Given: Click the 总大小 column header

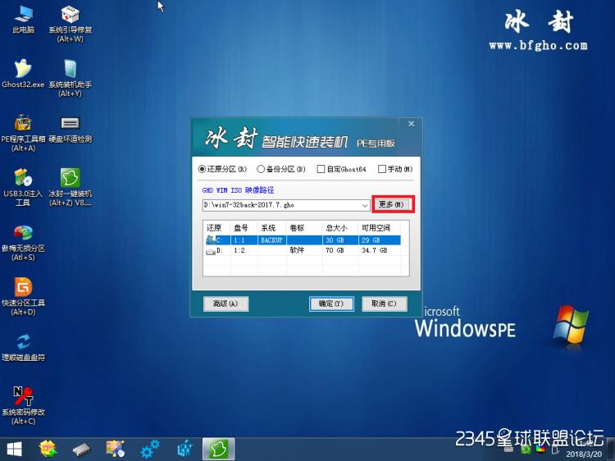Looking at the screenshot, I should click(x=336, y=228).
